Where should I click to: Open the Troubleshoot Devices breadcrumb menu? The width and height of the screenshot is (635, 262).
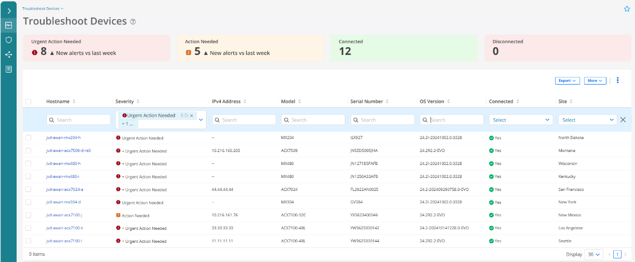(x=43, y=9)
